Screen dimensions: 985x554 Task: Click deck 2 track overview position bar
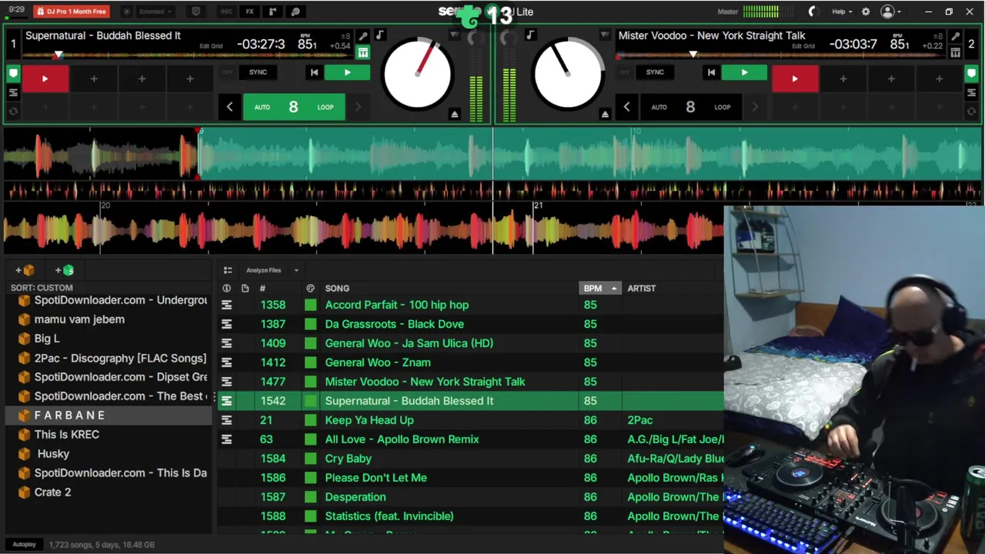tap(781, 55)
